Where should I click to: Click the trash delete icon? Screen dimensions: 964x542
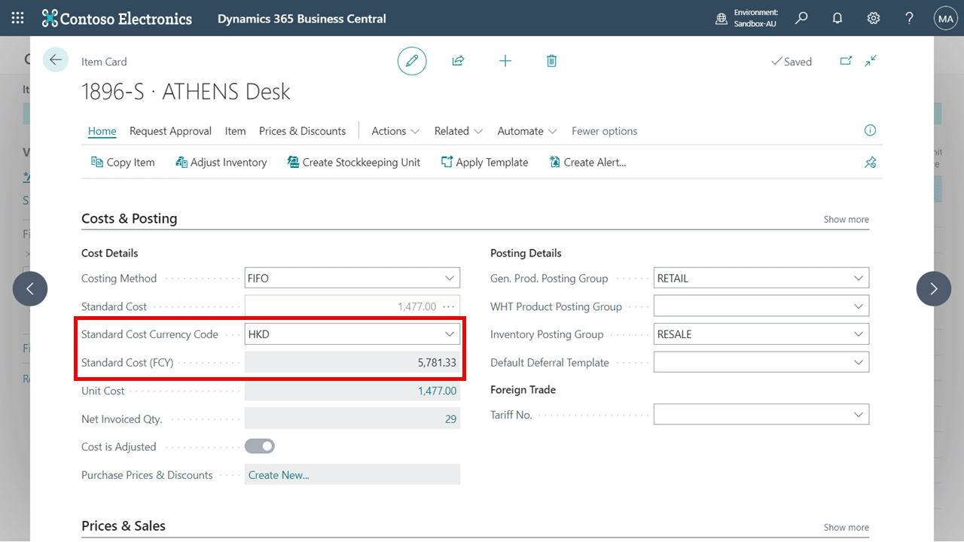[x=551, y=61]
